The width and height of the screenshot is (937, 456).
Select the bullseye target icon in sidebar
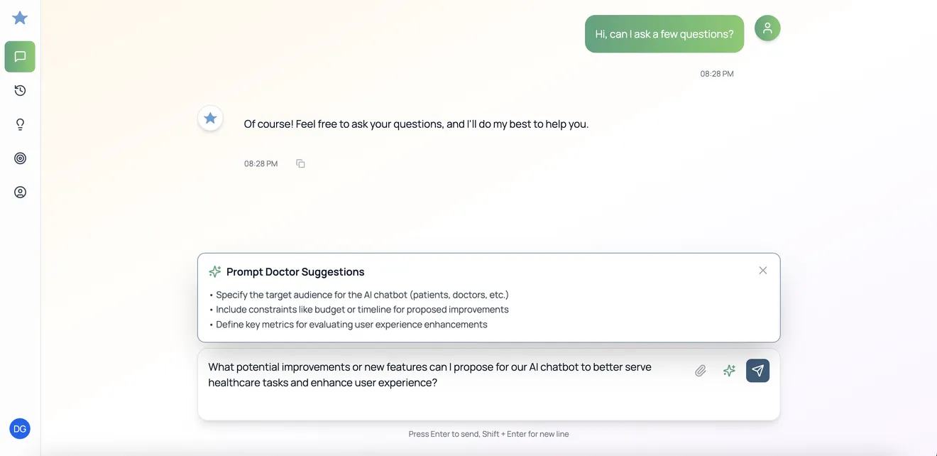point(19,158)
